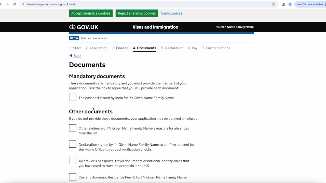
Task: Click the Visas and Immigration header title
Action: 155,27
